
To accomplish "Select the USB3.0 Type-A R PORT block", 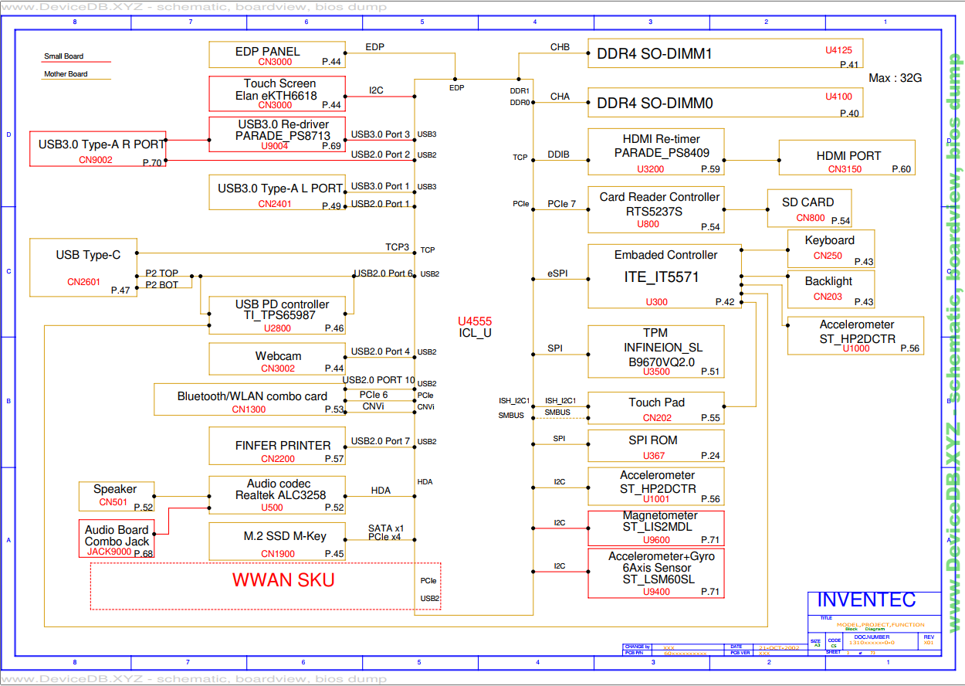I will [x=98, y=148].
